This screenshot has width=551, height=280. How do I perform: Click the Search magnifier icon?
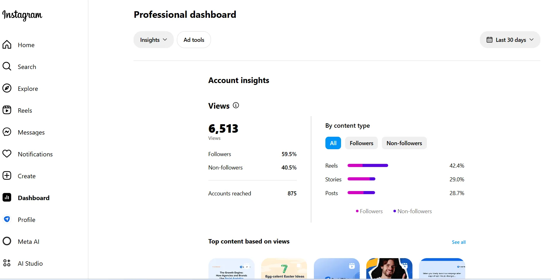click(x=7, y=66)
